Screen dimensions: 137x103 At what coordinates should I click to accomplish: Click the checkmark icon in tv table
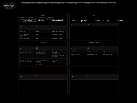pyautogui.click(x=103, y=24)
